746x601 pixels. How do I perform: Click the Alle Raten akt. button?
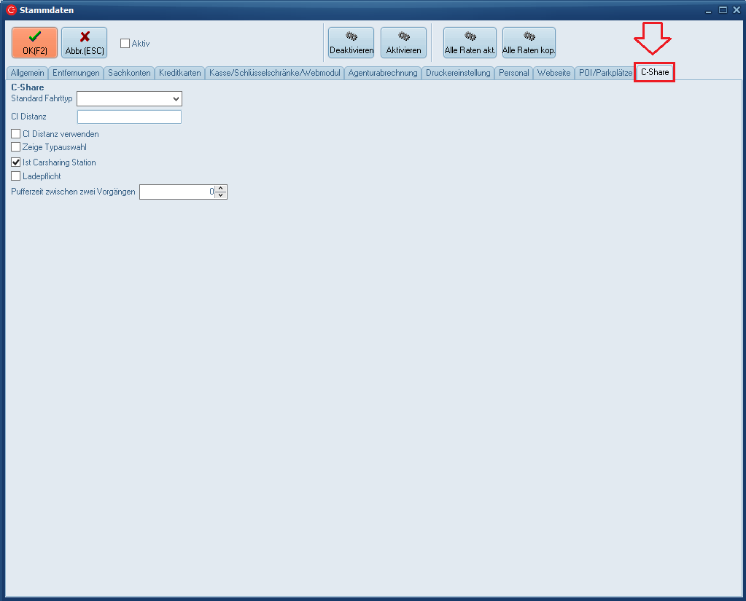pos(470,43)
